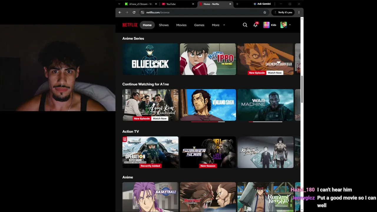
Task: Open the Operation Safed Sagar thumbnail
Action: point(151,152)
